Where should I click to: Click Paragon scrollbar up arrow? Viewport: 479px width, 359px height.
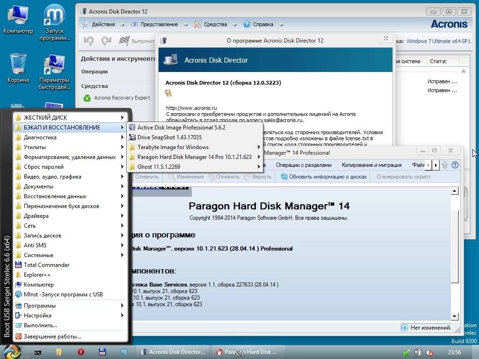455,191
